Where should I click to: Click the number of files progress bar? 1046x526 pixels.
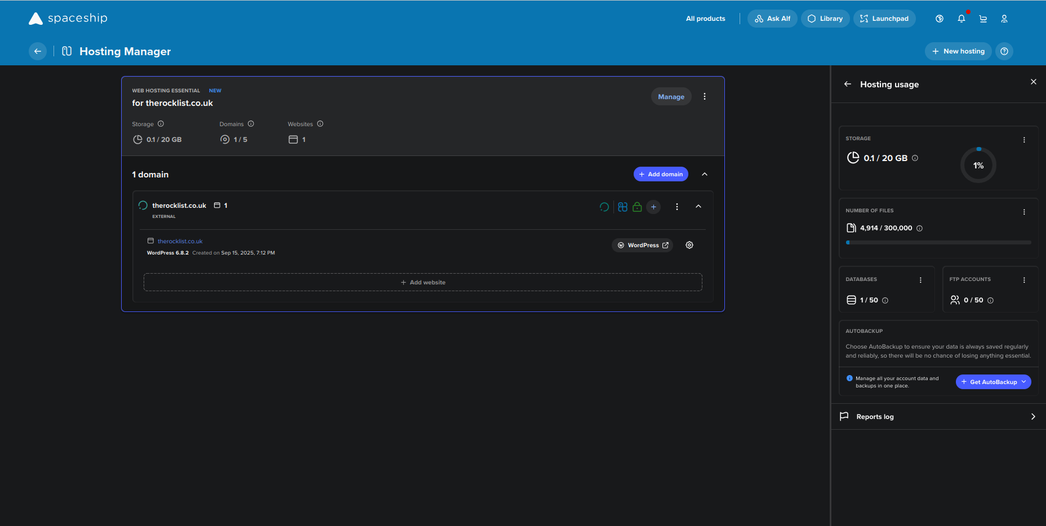click(938, 242)
